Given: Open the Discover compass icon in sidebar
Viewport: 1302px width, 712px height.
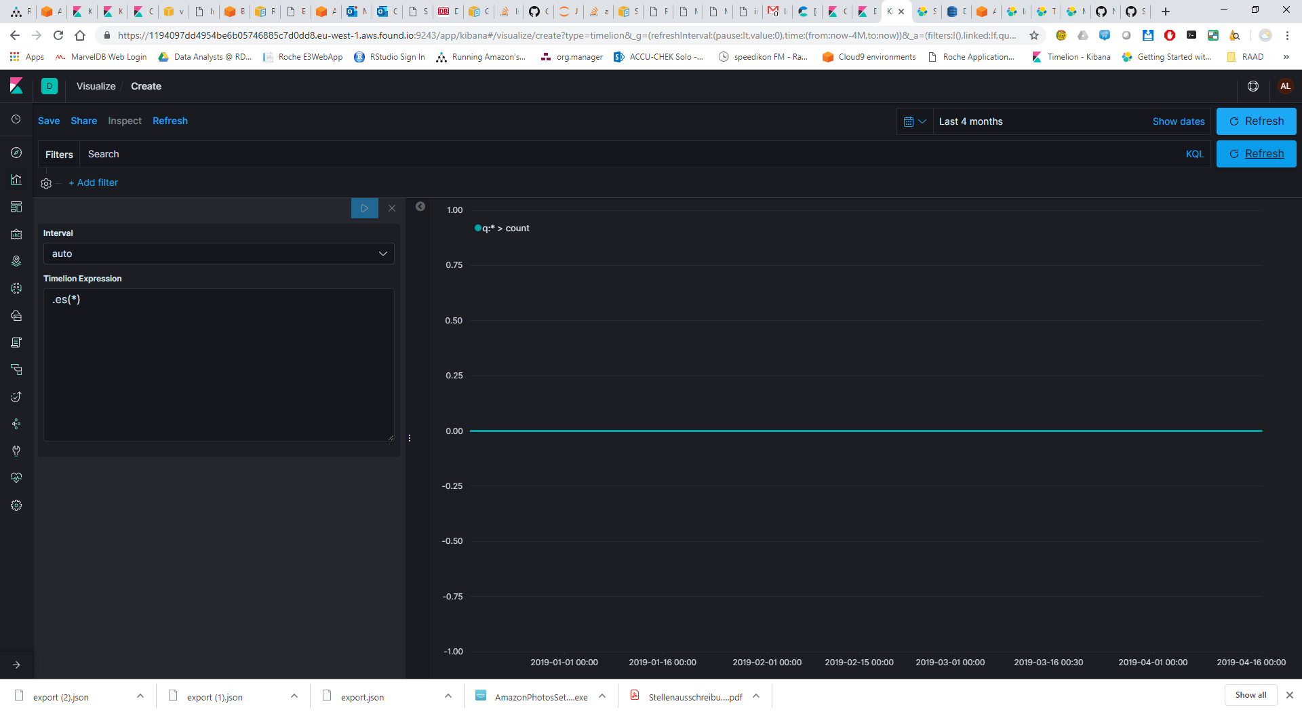Looking at the screenshot, I should click(16, 153).
